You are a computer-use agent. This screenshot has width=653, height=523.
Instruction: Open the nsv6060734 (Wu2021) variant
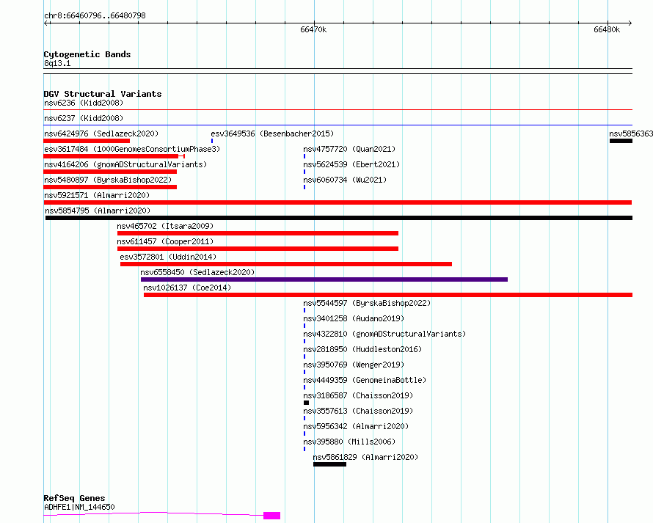345,180
